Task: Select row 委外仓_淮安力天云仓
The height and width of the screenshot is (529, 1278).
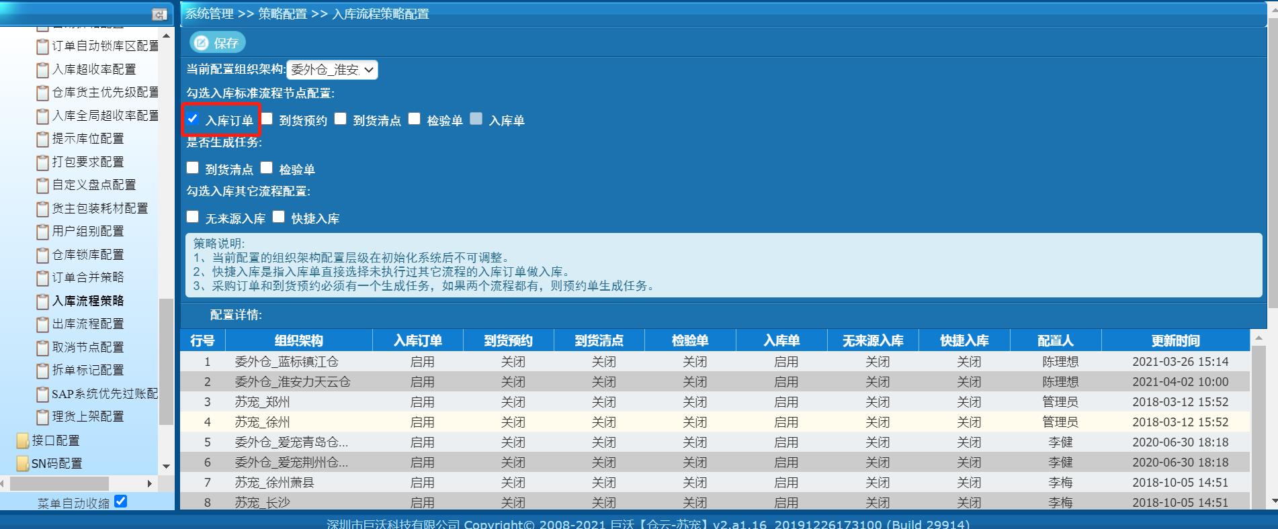Action: click(x=714, y=382)
